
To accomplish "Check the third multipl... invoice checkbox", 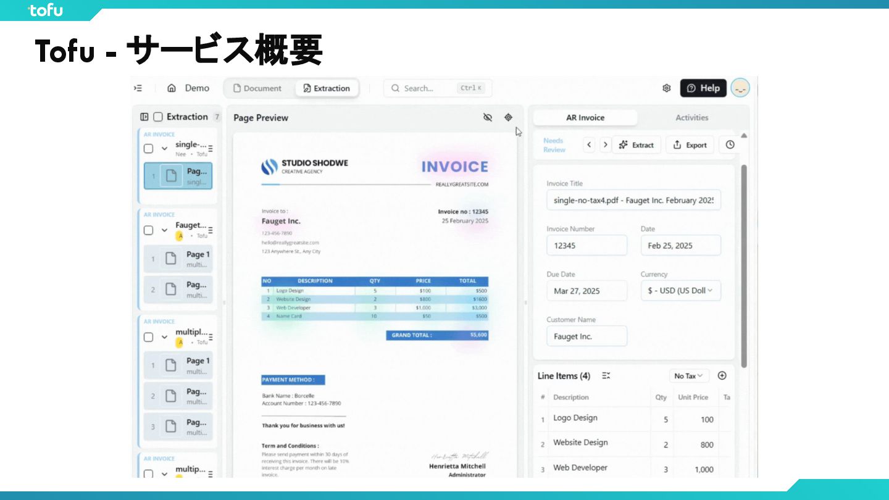I will coord(148,337).
